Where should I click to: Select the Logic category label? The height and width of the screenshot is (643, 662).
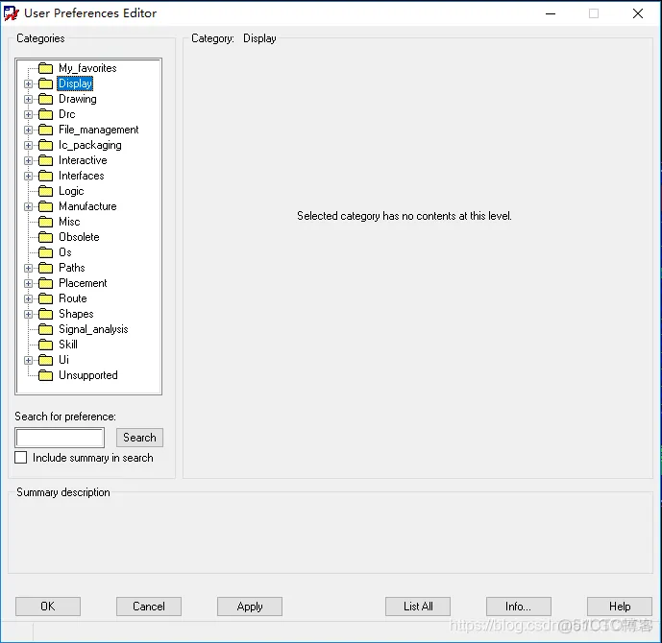(x=71, y=191)
